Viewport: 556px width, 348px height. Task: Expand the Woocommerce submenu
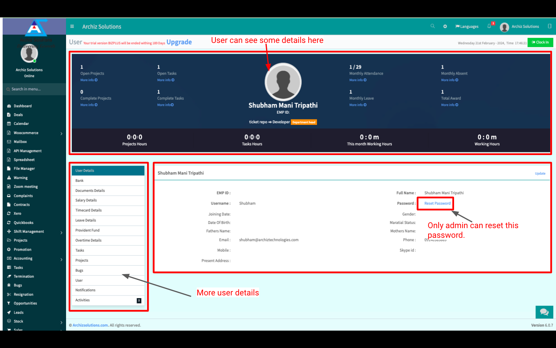(x=61, y=133)
